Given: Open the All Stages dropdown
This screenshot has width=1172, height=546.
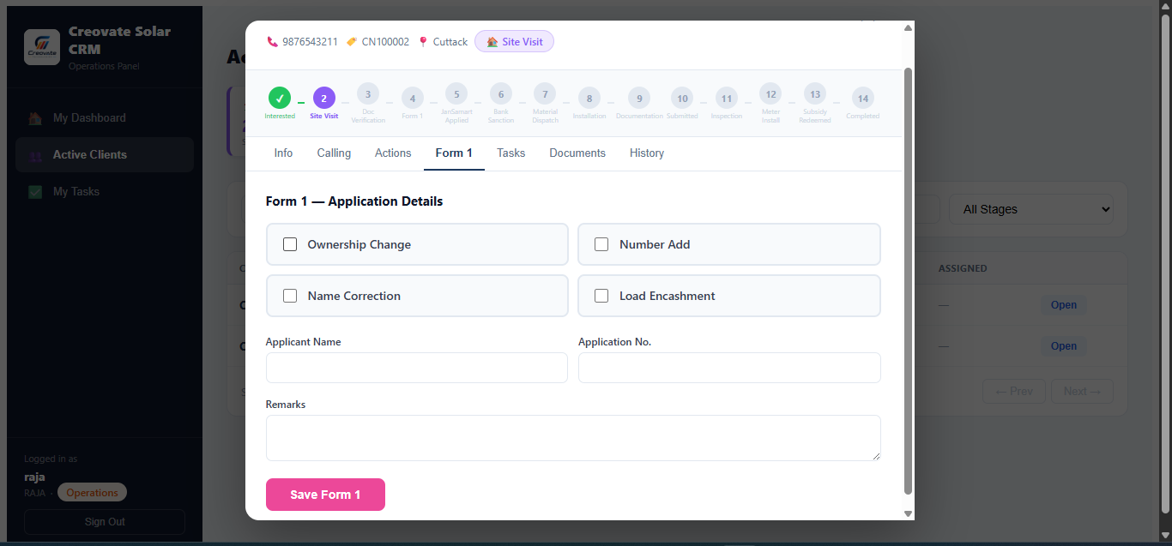Looking at the screenshot, I should pyautogui.click(x=1030, y=209).
